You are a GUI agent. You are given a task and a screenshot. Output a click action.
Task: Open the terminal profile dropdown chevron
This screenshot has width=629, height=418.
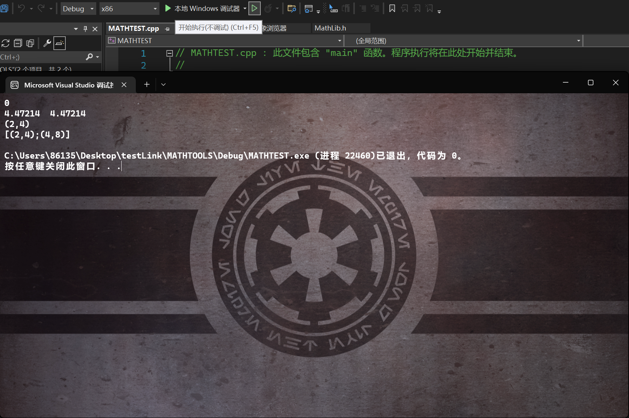163,85
